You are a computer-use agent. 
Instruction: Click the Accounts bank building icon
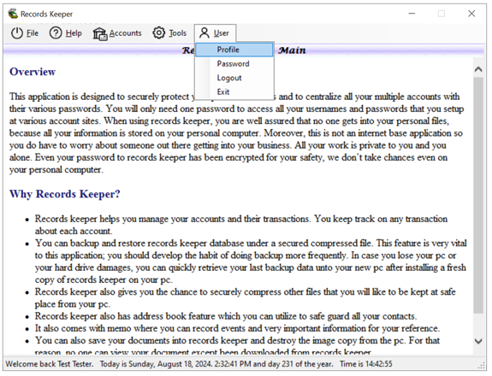pyautogui.click(x=100, y=33)
